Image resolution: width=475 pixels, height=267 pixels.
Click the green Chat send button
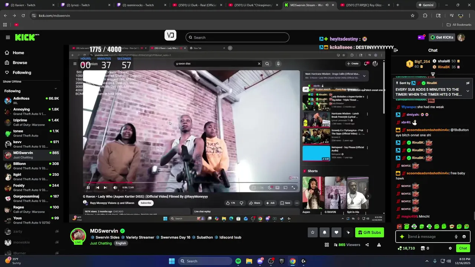[463, 248]
